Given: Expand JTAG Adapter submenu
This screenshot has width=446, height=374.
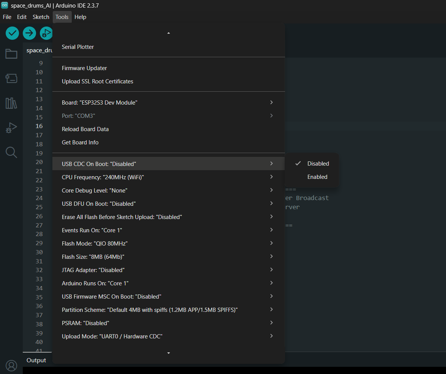Looking at the screenshot, I should (x=169, y=270).
